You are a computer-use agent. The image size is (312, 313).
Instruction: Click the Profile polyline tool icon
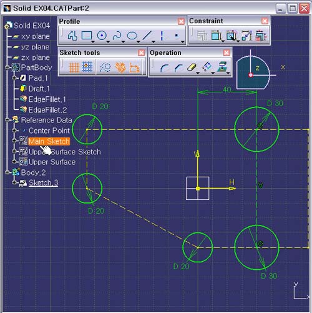[72, 36]
